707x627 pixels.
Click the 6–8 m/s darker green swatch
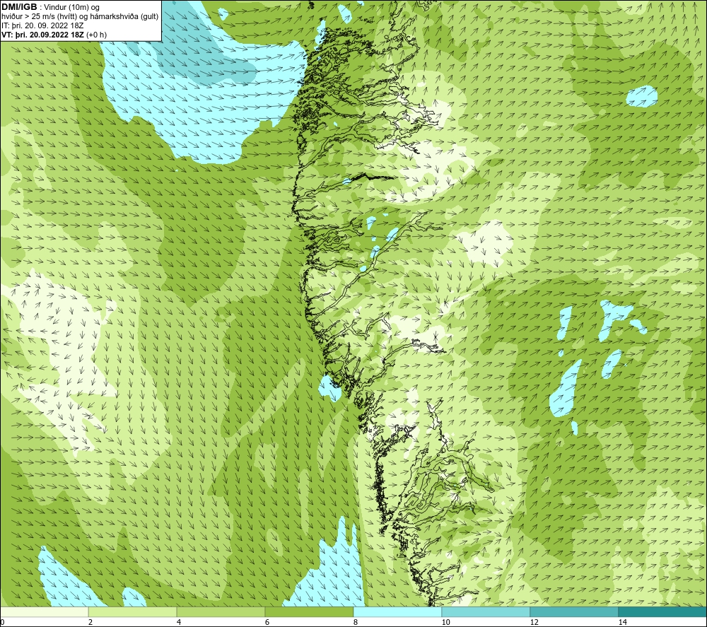tap(310, 612)
